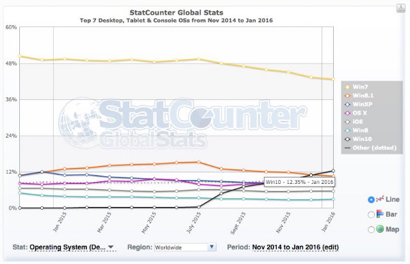Click the Win10 Jan 2016 data point
The image size is (410, 264).
[333, 171]
